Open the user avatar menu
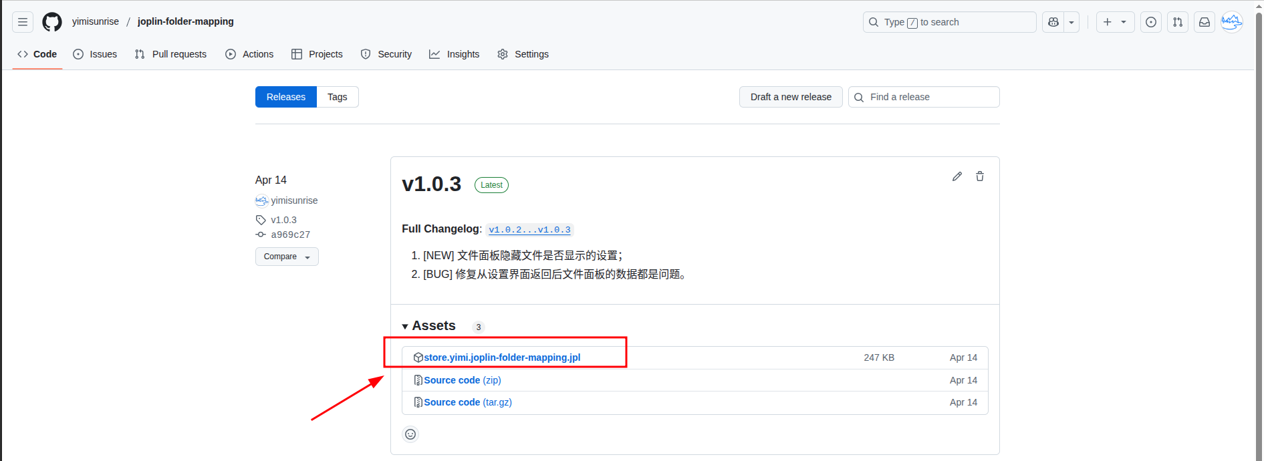Image resolution: width=1264 pixels, height=461 pixels. coord(1231,22)
